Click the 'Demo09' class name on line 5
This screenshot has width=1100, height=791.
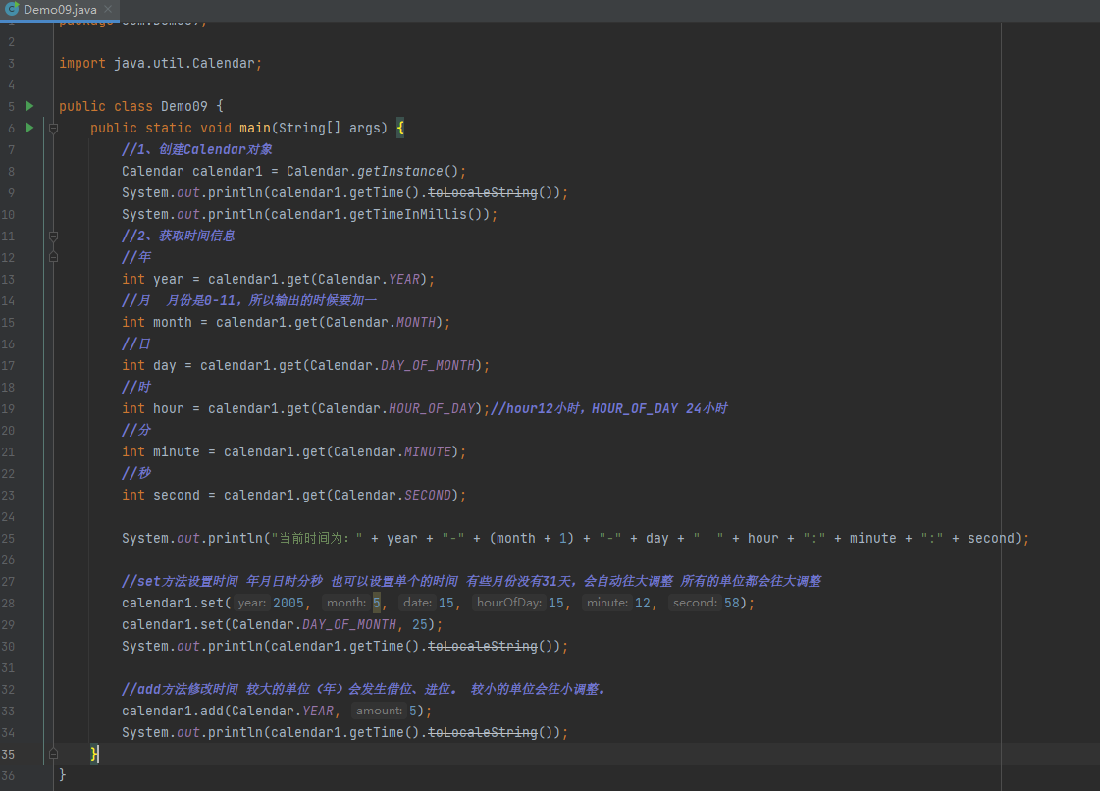point(184,106)
